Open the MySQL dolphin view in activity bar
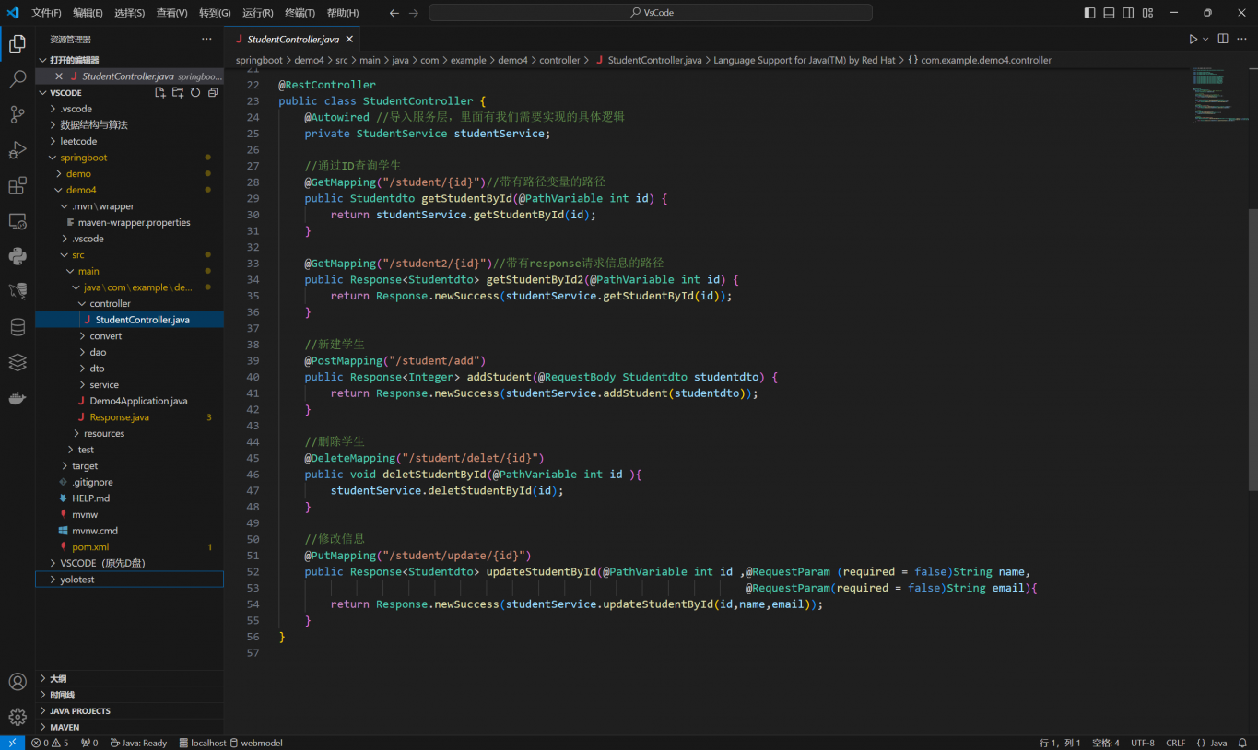The height and width of the screenshot is (750, 1258). coord(18,291)
